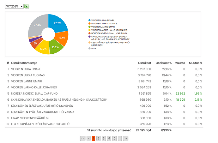The height and width of the screenshot is (143, 218).
Task: Select the yellow 13.2% pie slice
Action: click(x=43, y=49)
